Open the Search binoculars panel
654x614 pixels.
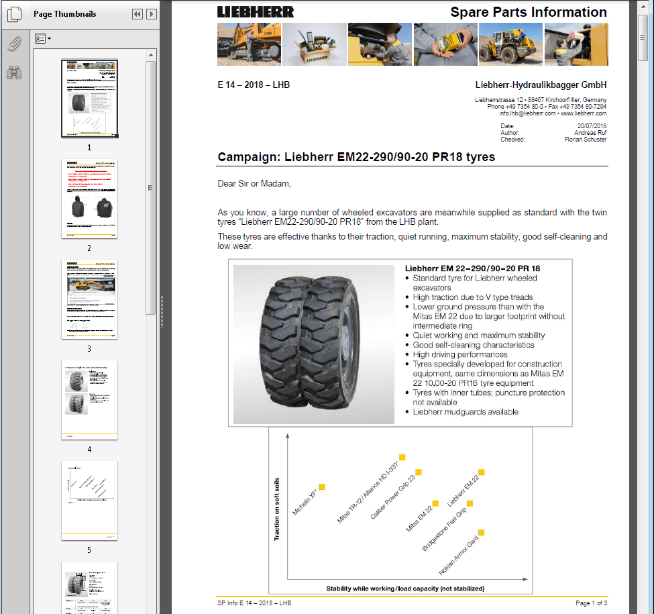point(14,72)
